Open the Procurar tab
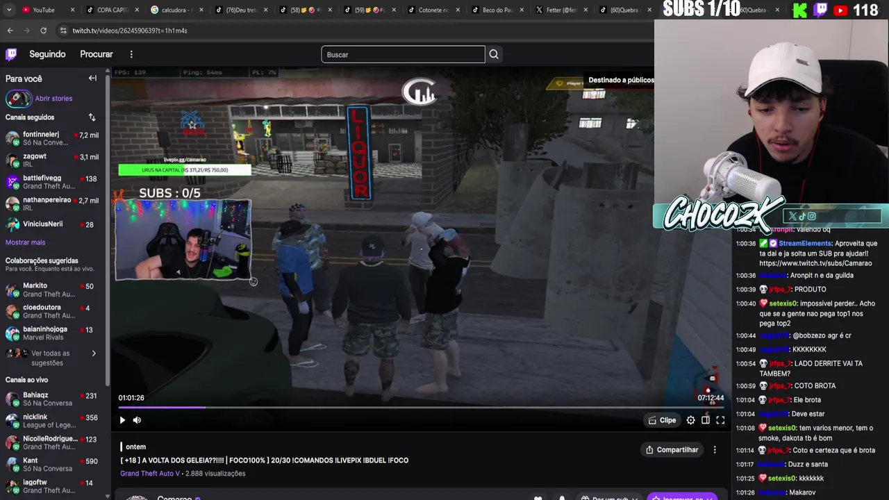 point(97,54)
